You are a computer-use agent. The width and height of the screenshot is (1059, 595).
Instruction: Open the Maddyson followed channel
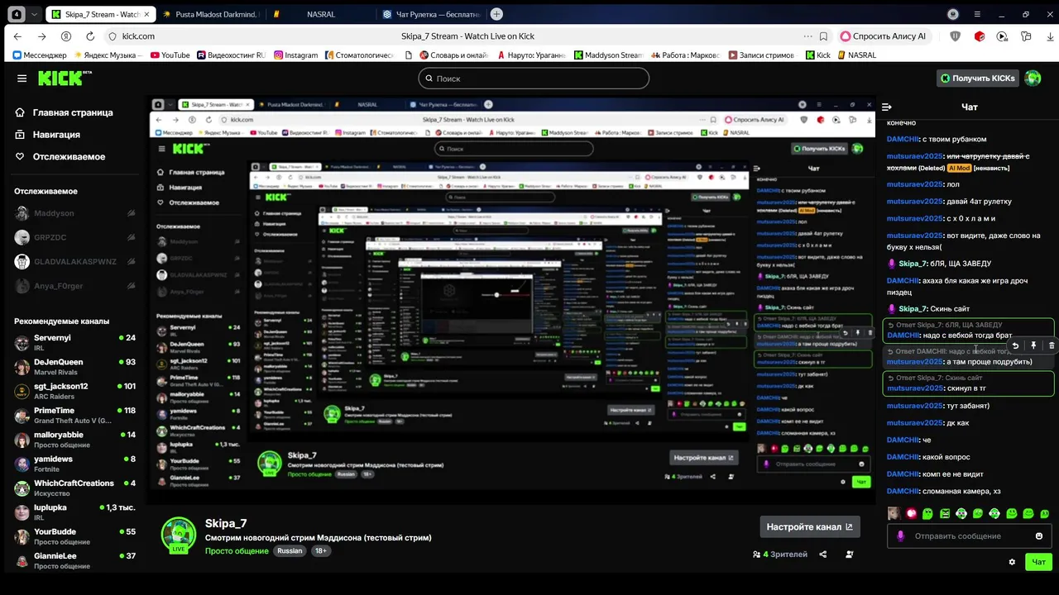pos(74,213)
